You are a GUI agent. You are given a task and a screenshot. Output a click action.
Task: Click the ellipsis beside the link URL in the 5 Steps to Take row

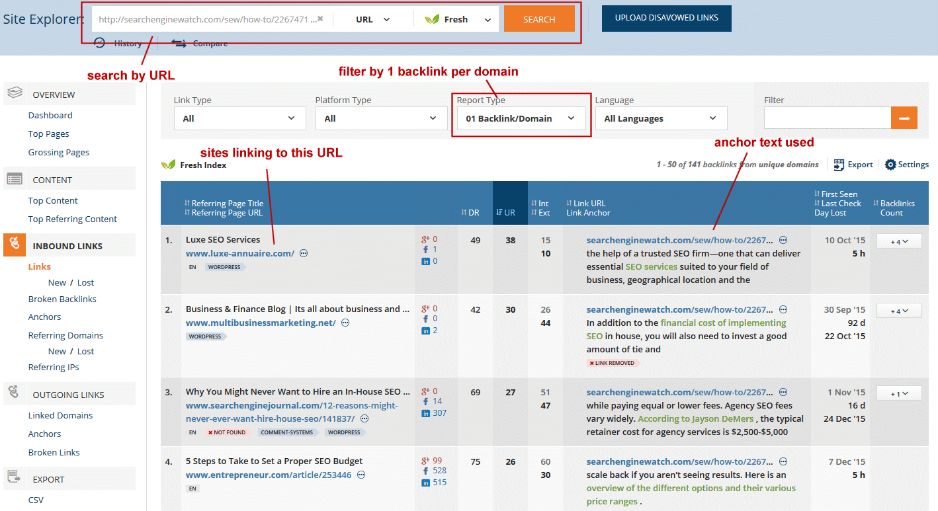coord(783,461)
